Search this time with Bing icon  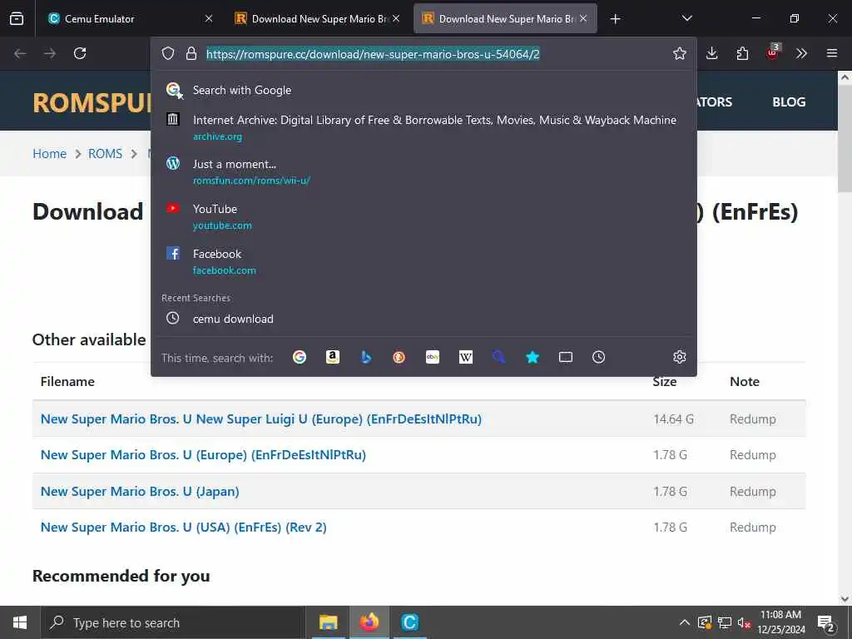coord(366,357)
